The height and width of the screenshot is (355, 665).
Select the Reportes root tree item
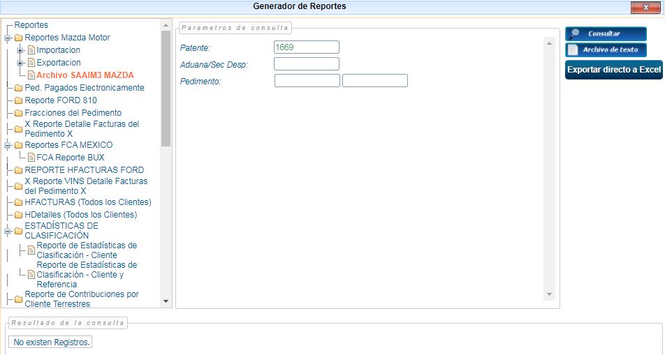click(x=31, y=25)
